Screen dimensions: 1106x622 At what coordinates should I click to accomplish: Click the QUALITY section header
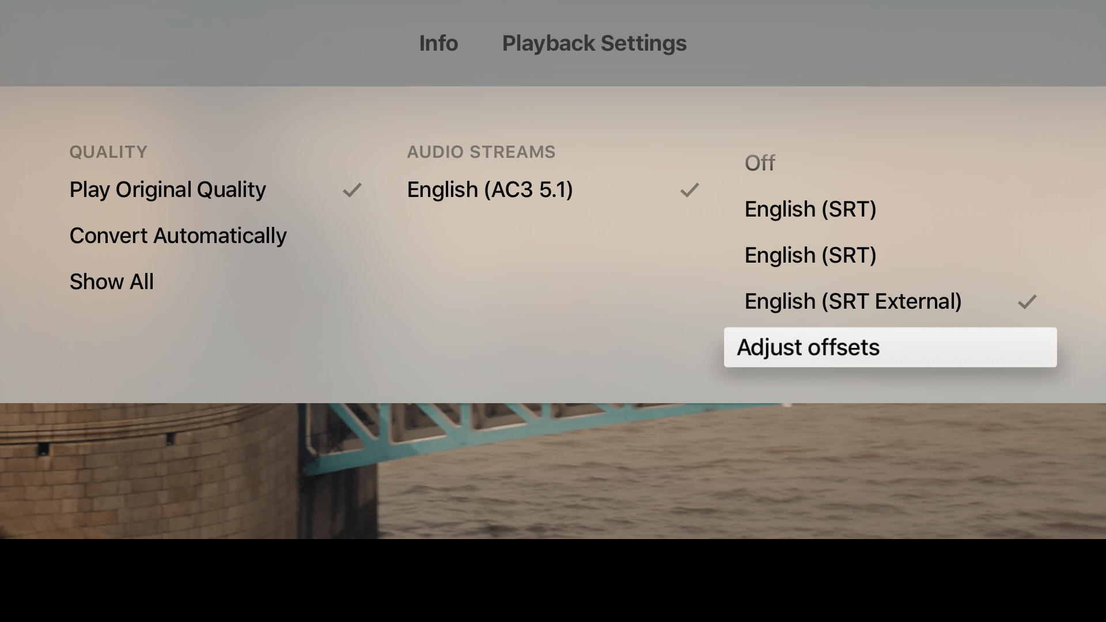[108, 152]
